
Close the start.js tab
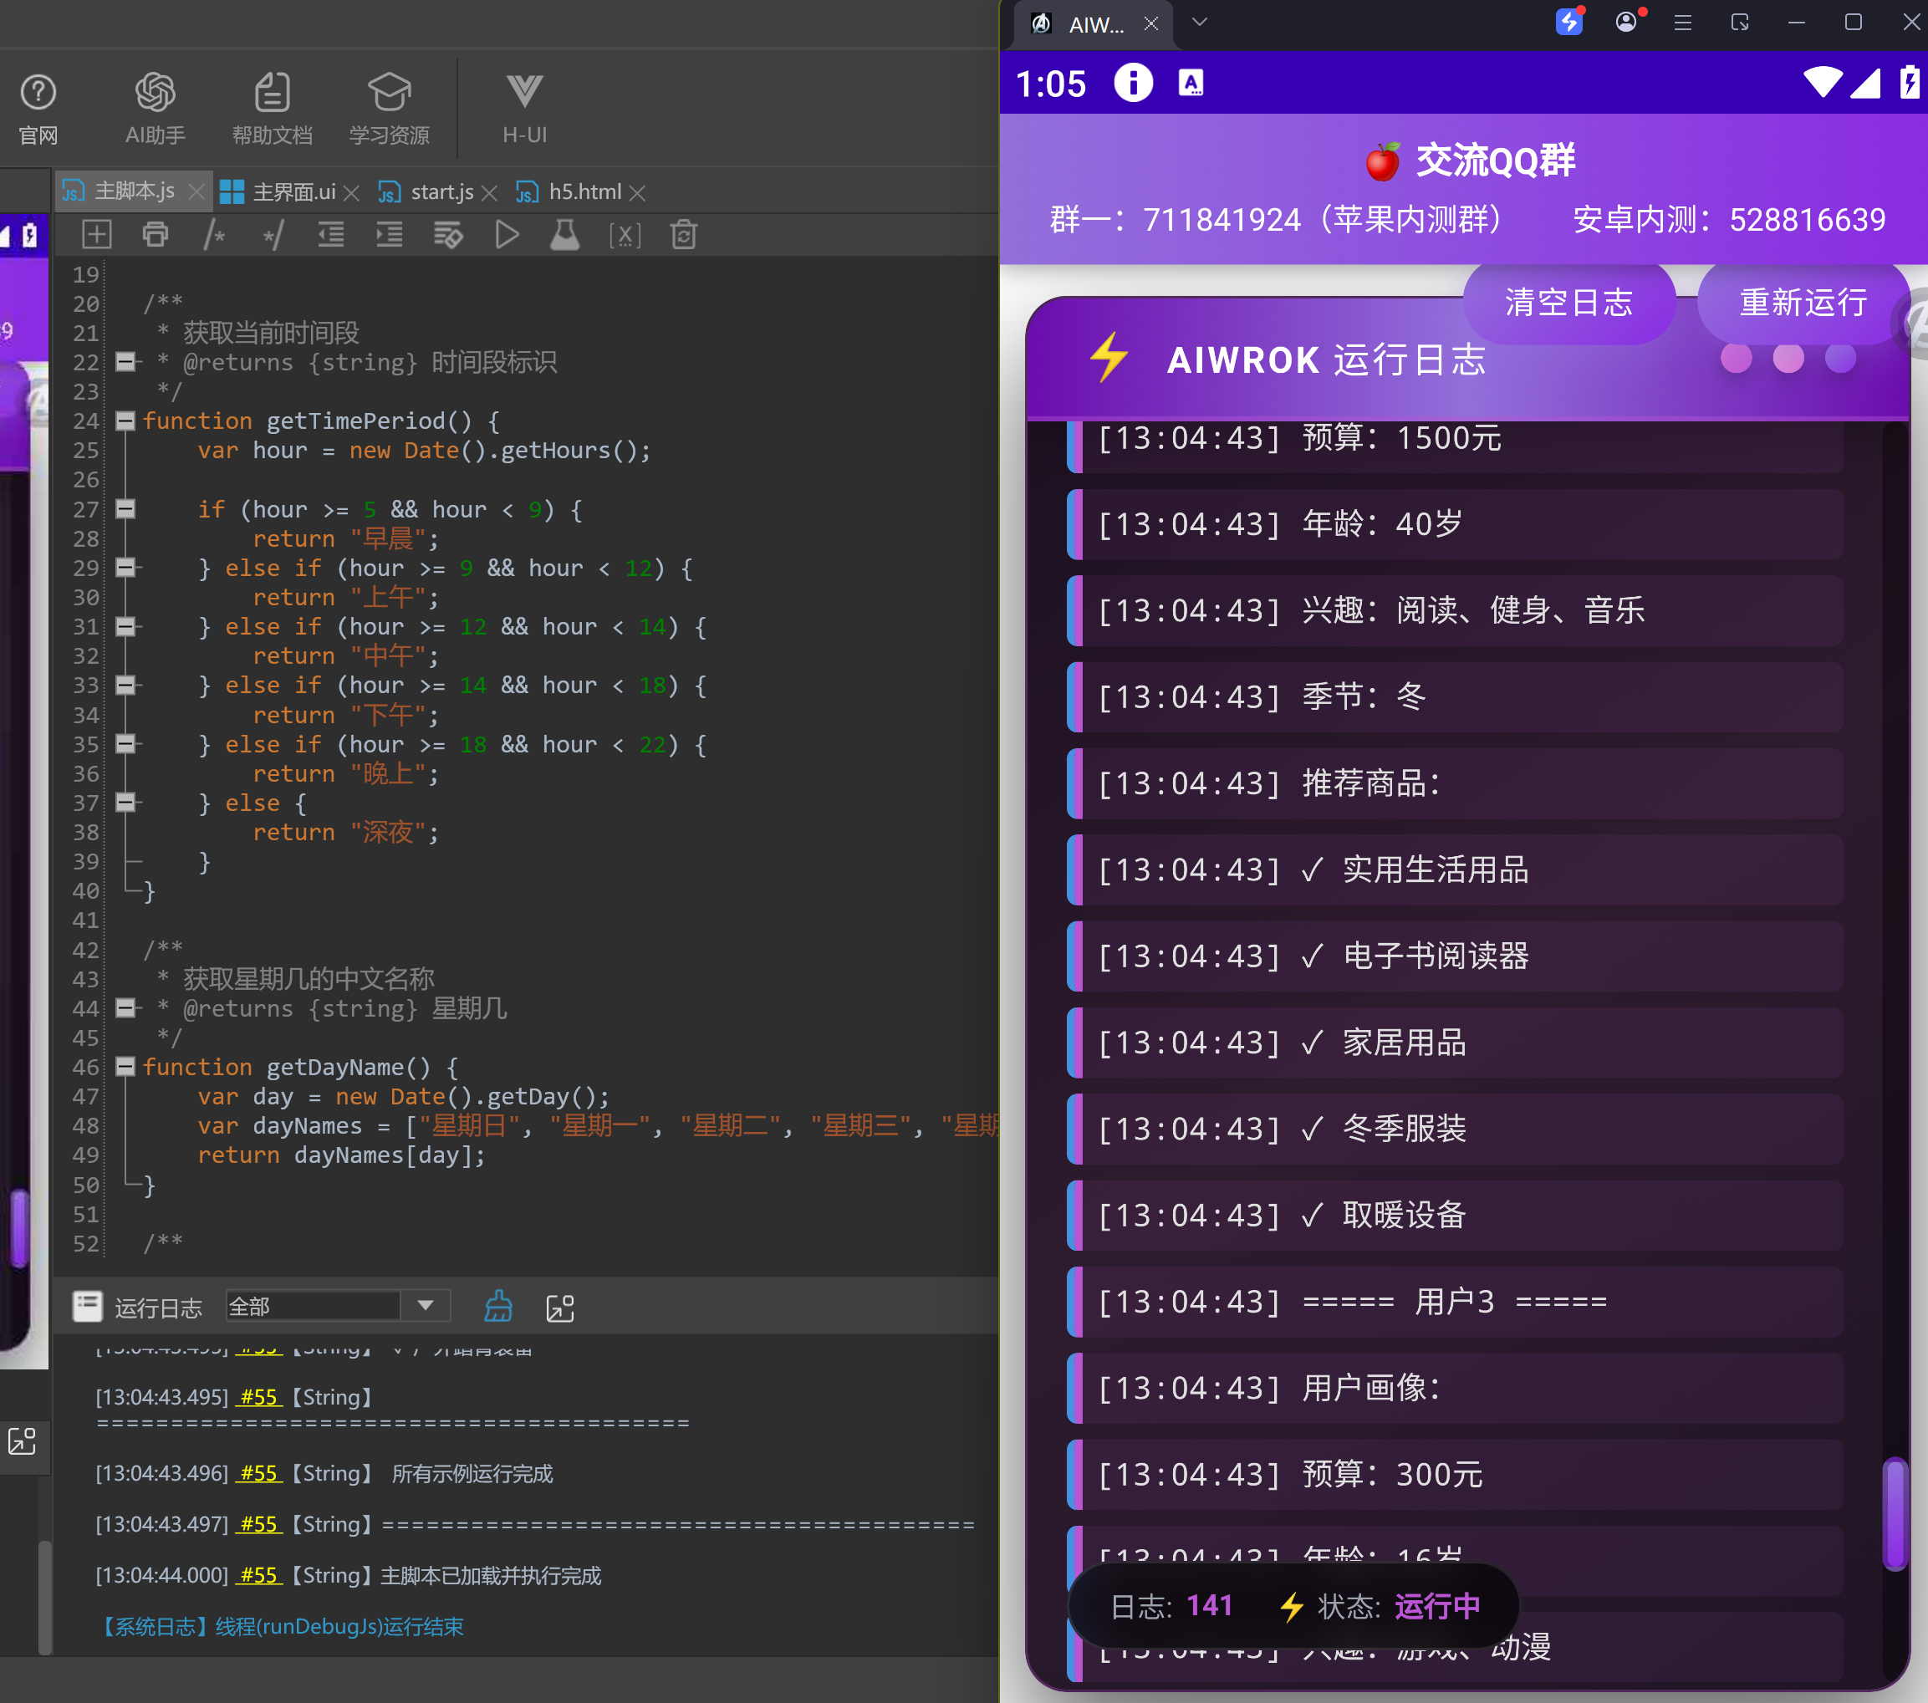click(488, 193)
